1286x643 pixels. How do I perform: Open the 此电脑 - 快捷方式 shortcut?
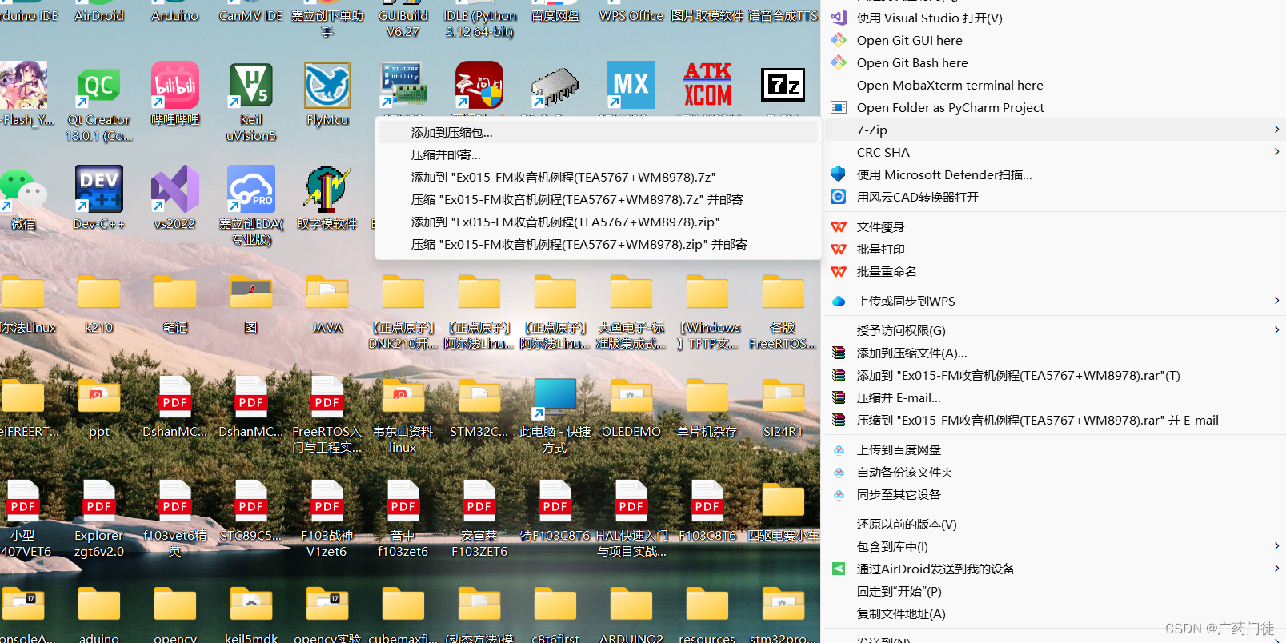[555, 397]
